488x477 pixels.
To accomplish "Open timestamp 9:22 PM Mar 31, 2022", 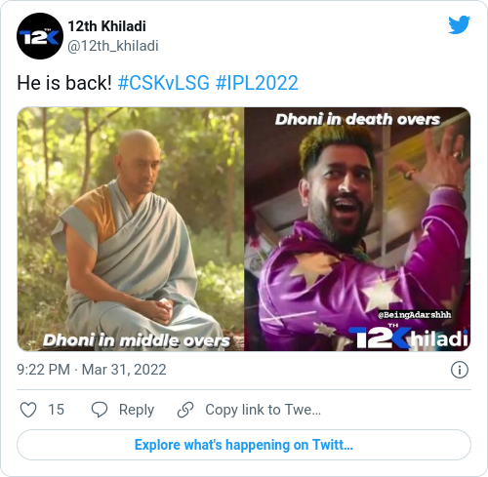I will pos(92,370).
